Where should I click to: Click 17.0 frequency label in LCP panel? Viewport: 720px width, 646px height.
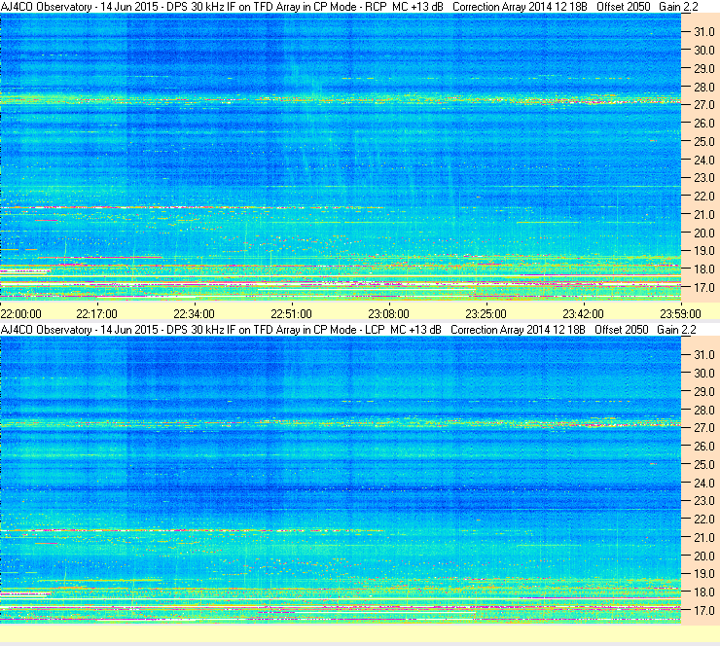[703, 611]
